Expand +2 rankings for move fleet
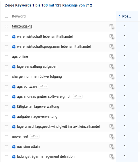140x162 pixels. [34, 136]
